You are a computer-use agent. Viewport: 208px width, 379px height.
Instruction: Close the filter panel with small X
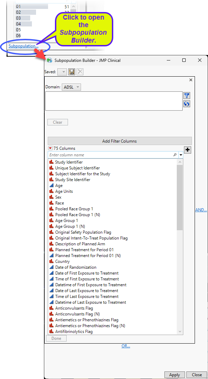(191, 80)
